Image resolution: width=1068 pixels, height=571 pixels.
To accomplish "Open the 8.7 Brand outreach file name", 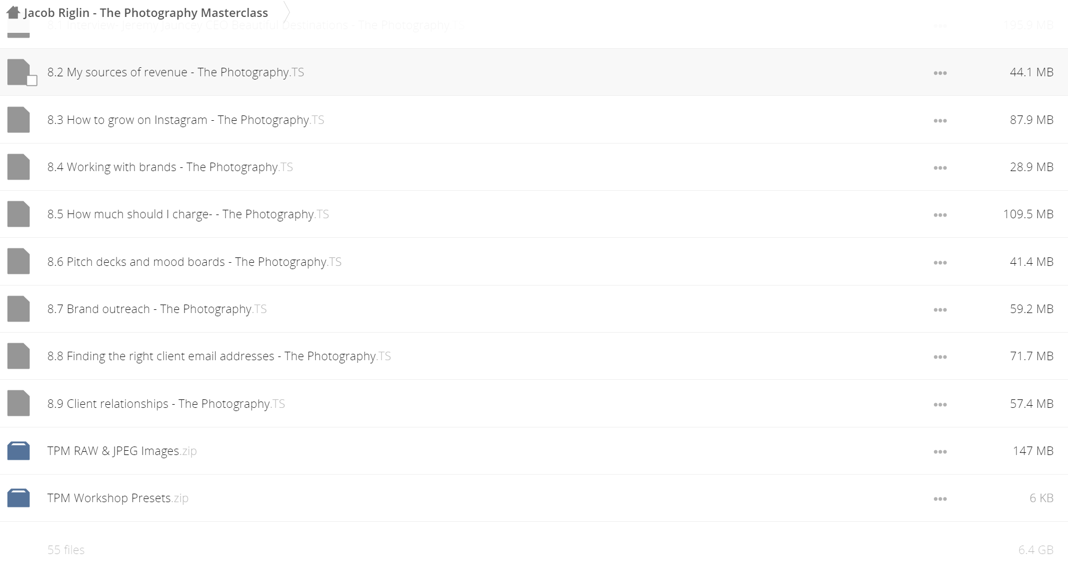I will [157, 309].
